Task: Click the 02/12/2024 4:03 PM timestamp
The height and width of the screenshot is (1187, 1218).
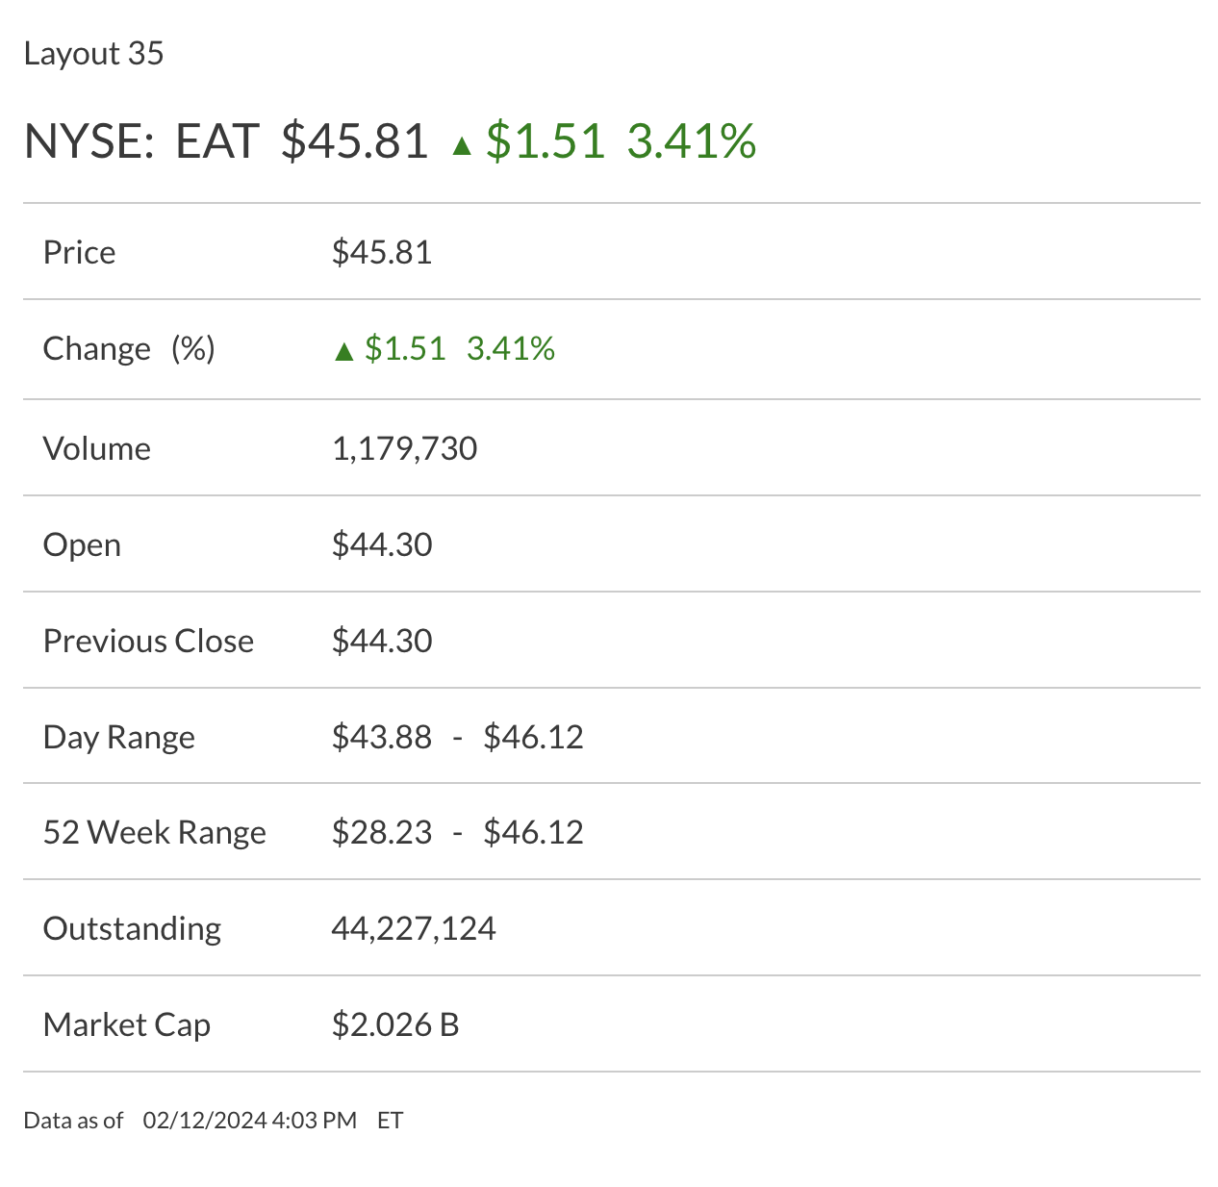Action: pos(249,1121)
